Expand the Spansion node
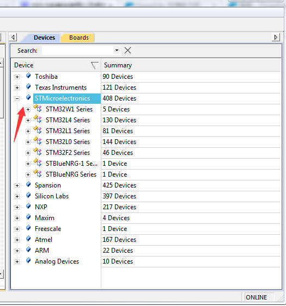The image size is (286, 306). 17,185
